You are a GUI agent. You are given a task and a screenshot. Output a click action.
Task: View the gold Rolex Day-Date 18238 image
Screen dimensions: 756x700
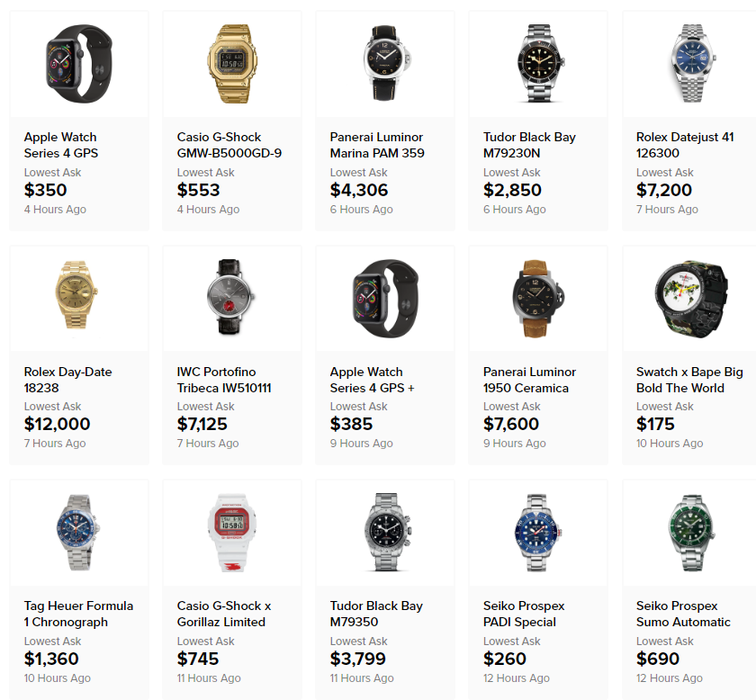pos(76,295)
